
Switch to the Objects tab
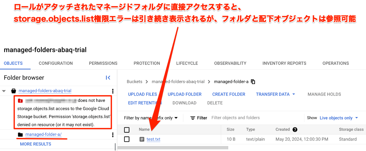click(13, 63)
